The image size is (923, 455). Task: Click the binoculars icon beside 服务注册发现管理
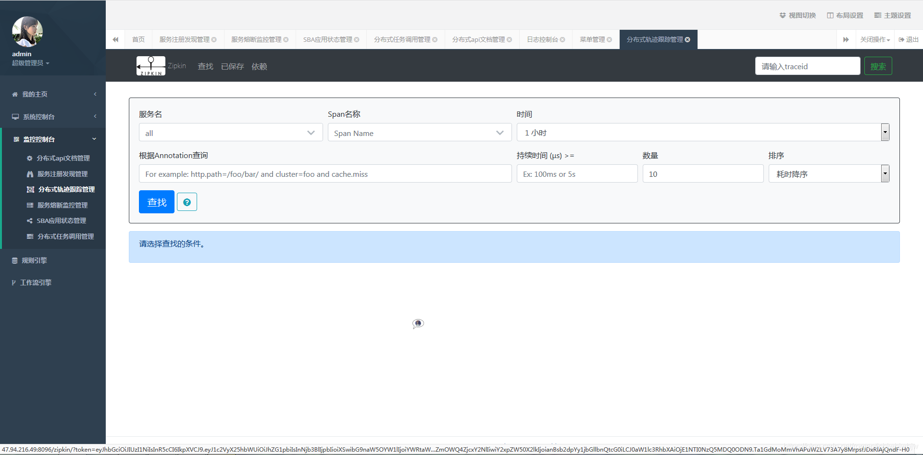pyautogui.click(x=30, y=174)
